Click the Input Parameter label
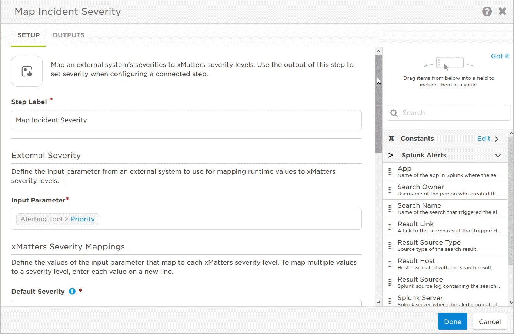This screenshot has width=514, height=334. [x=38, y=200]
